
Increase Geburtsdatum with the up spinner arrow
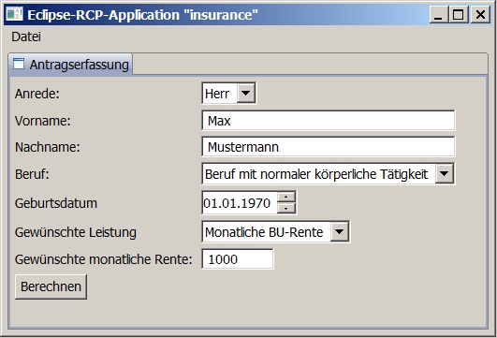coord(286,197)
